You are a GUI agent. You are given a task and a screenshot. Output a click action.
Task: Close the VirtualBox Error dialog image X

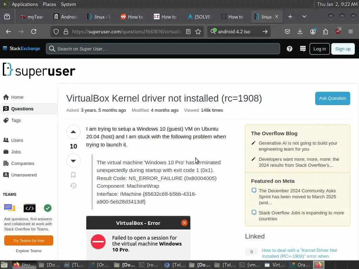(184, 223)
